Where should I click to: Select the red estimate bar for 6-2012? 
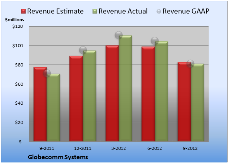point(148,94)
